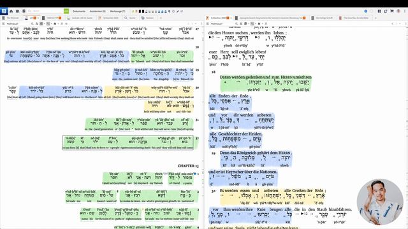
Task: Toggle left pane interlinear display icon
Action: [x=48, y=24]
